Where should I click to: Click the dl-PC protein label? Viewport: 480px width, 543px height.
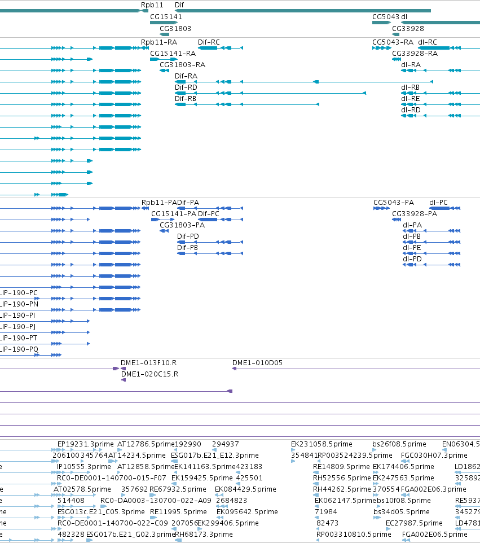point(438,203)
